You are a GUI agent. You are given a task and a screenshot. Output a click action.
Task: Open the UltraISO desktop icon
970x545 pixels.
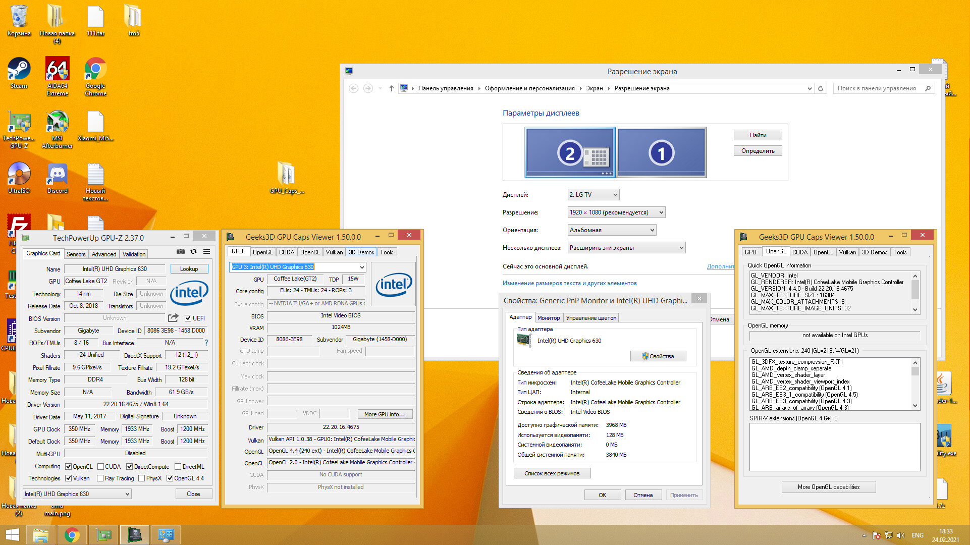click(x=19, y=178)
